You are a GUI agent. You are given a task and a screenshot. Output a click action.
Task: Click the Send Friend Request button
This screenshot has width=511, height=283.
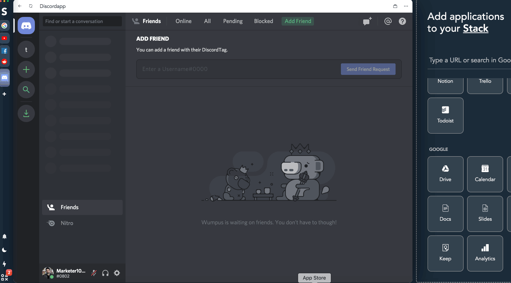[x=368, y=69]
